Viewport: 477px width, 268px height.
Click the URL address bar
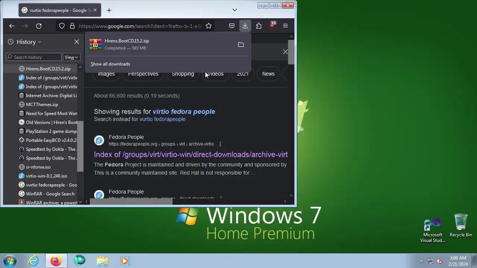coord(140,26)
